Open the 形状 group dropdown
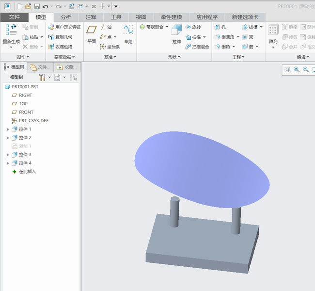 pos(174,57)
